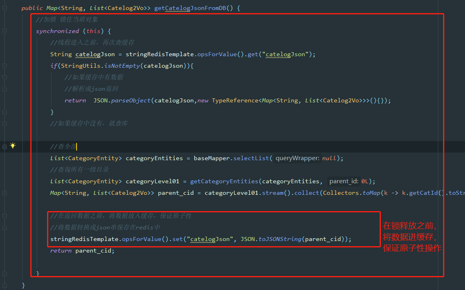Click parent_cid variable in Map declaration
The width and height of the screenshot is (465, 290).
[176, 193]
